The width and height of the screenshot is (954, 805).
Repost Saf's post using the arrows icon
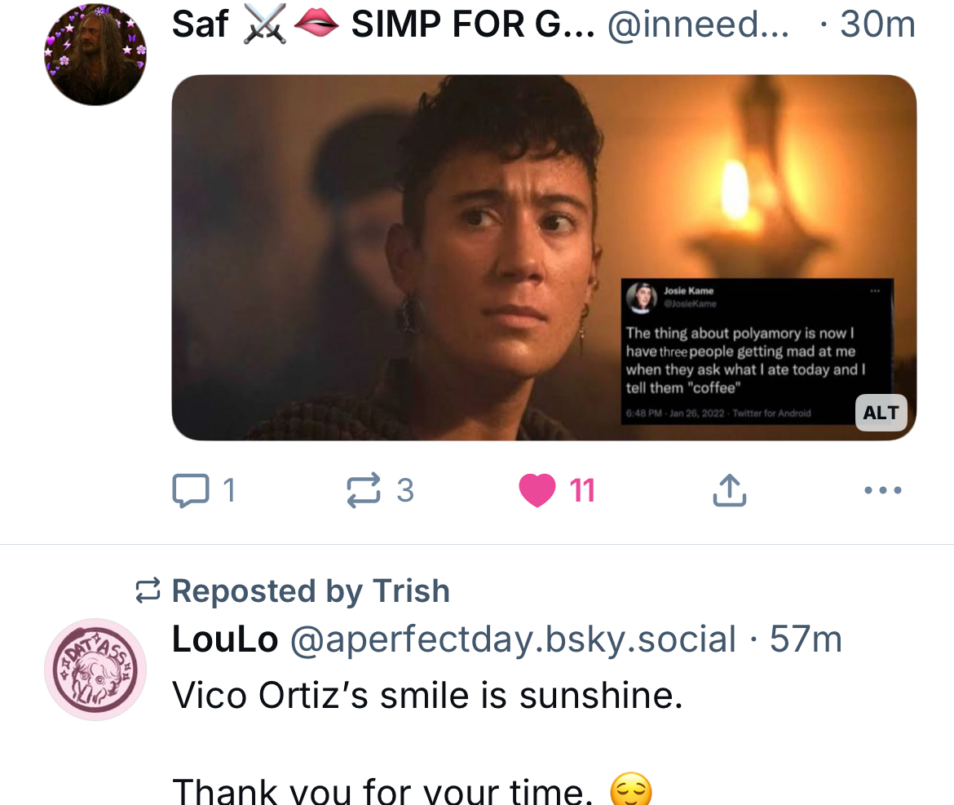(x=364, y=490)
